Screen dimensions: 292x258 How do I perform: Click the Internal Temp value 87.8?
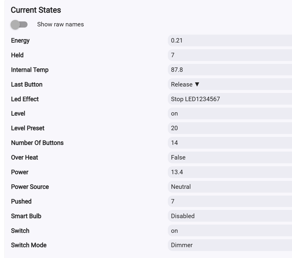click(230, 70)
